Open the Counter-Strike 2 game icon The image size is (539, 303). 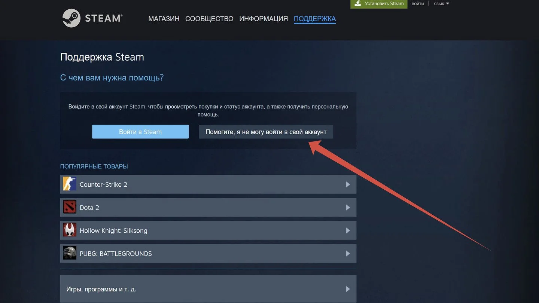point(70,184)
